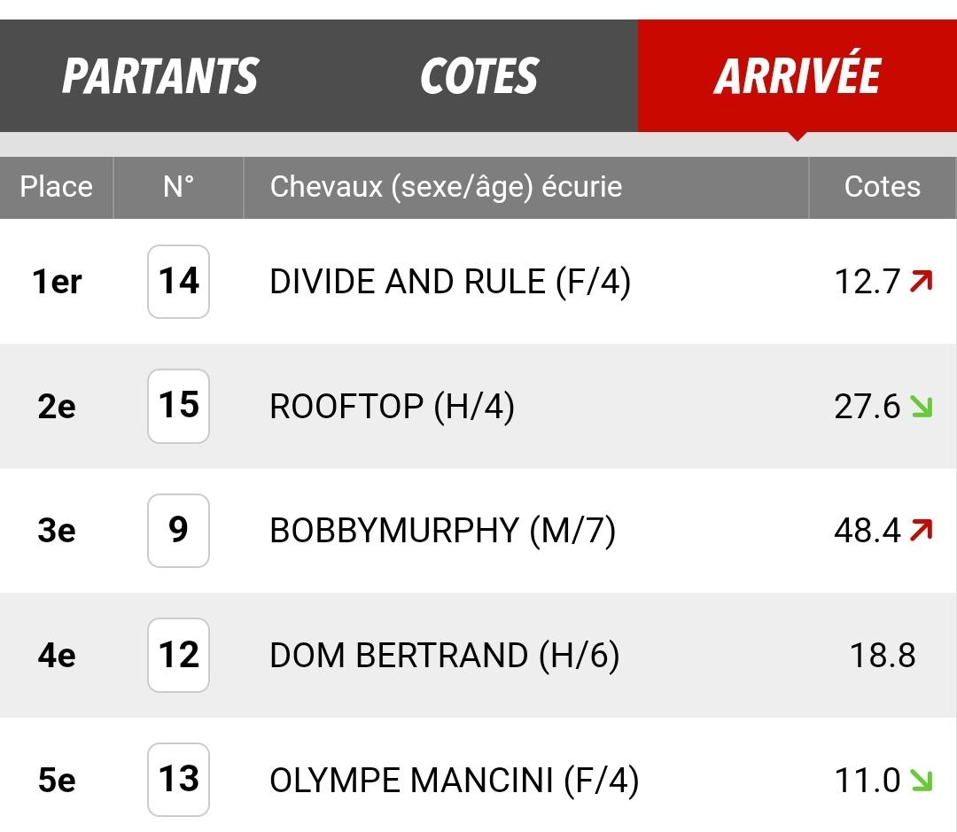Click red up arrow beside 12.7 odds
The width and height of the screenshot is (957, 832).
921,282
